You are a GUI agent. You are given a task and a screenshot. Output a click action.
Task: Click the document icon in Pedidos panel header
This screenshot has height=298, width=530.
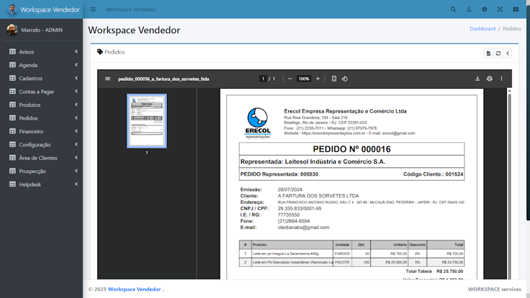point(488,54)
